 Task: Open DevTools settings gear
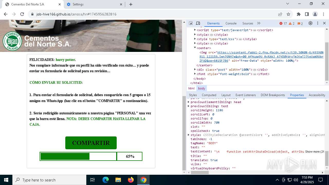[310, 23]
